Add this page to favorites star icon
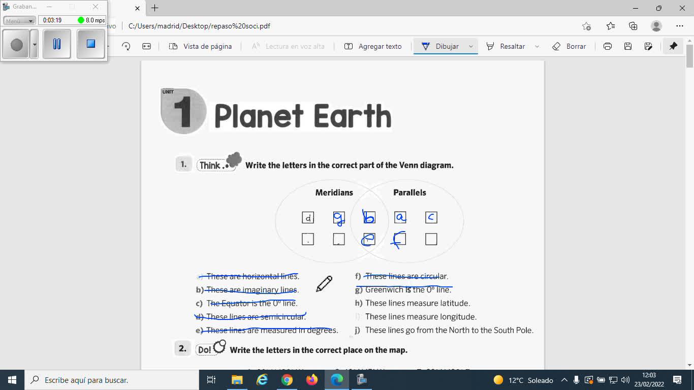This screenshot has height=390, width=694. click(586, 26)
